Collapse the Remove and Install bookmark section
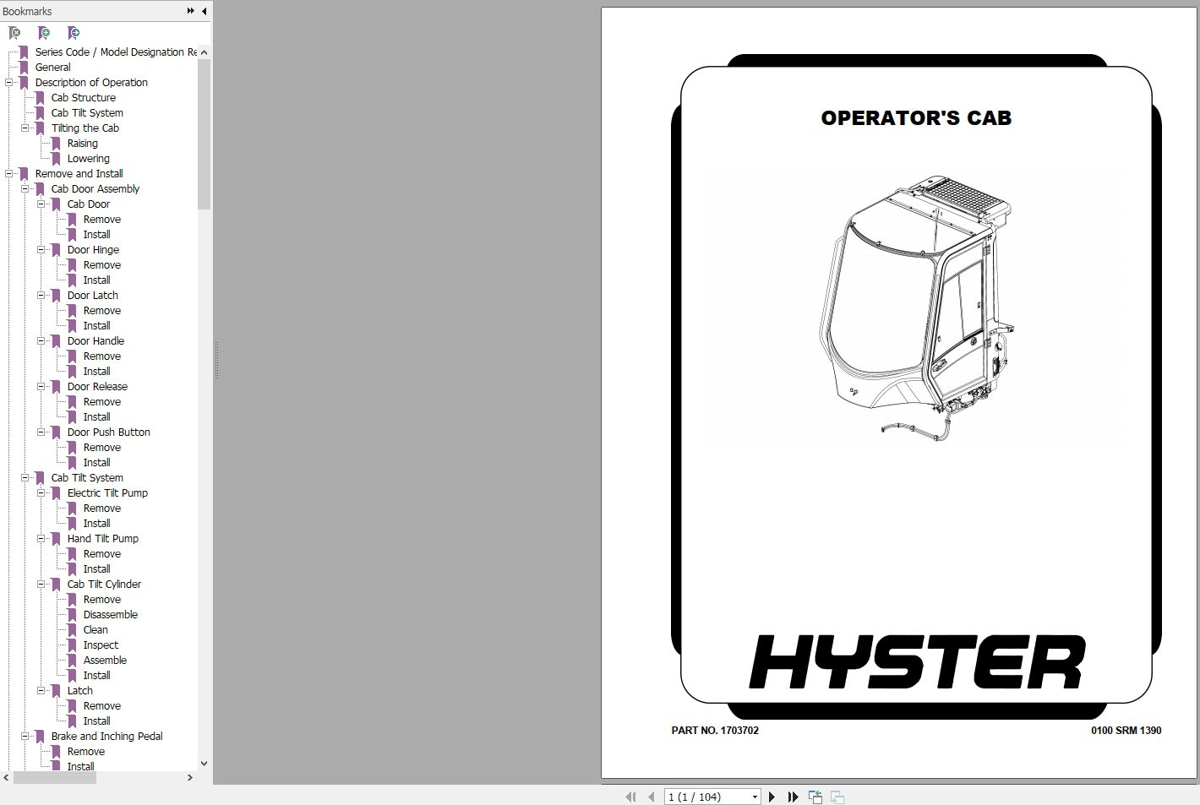 tap(9, 173)
